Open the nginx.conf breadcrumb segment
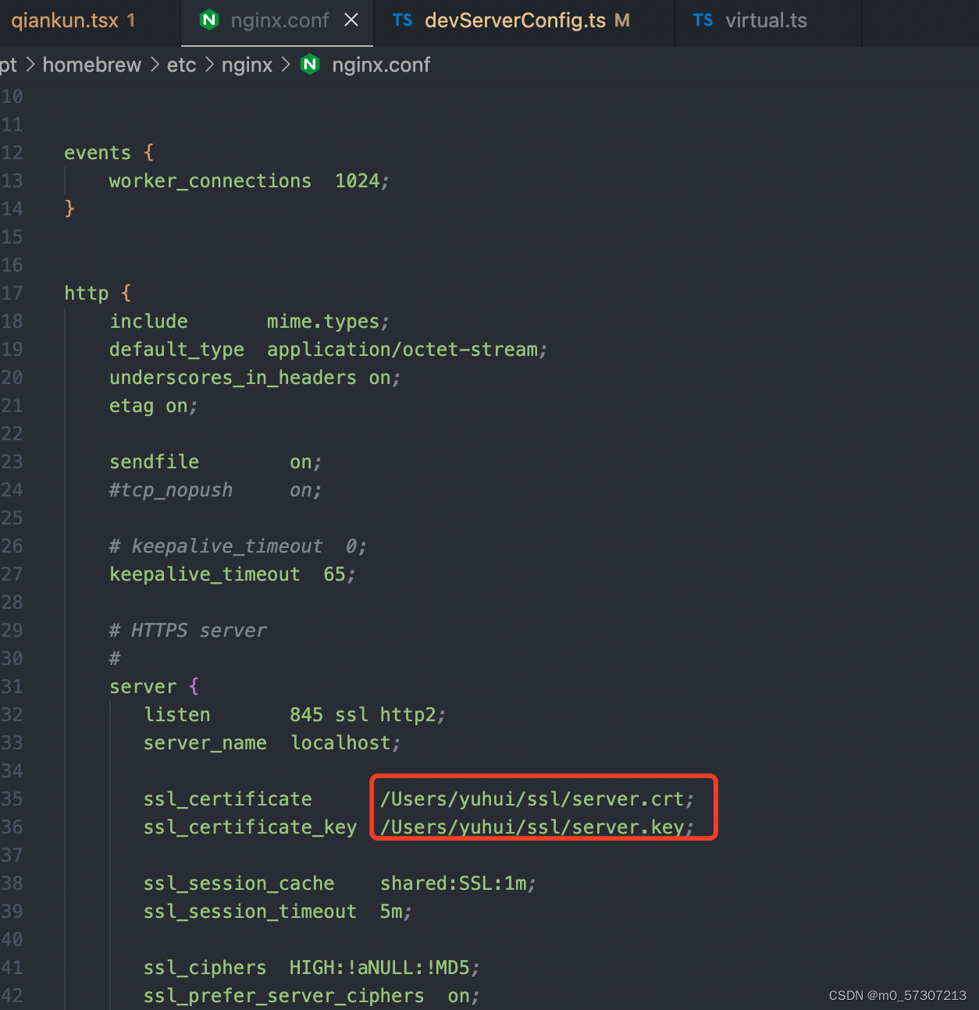Screen dimensions: 979x1010 point(381,65)
